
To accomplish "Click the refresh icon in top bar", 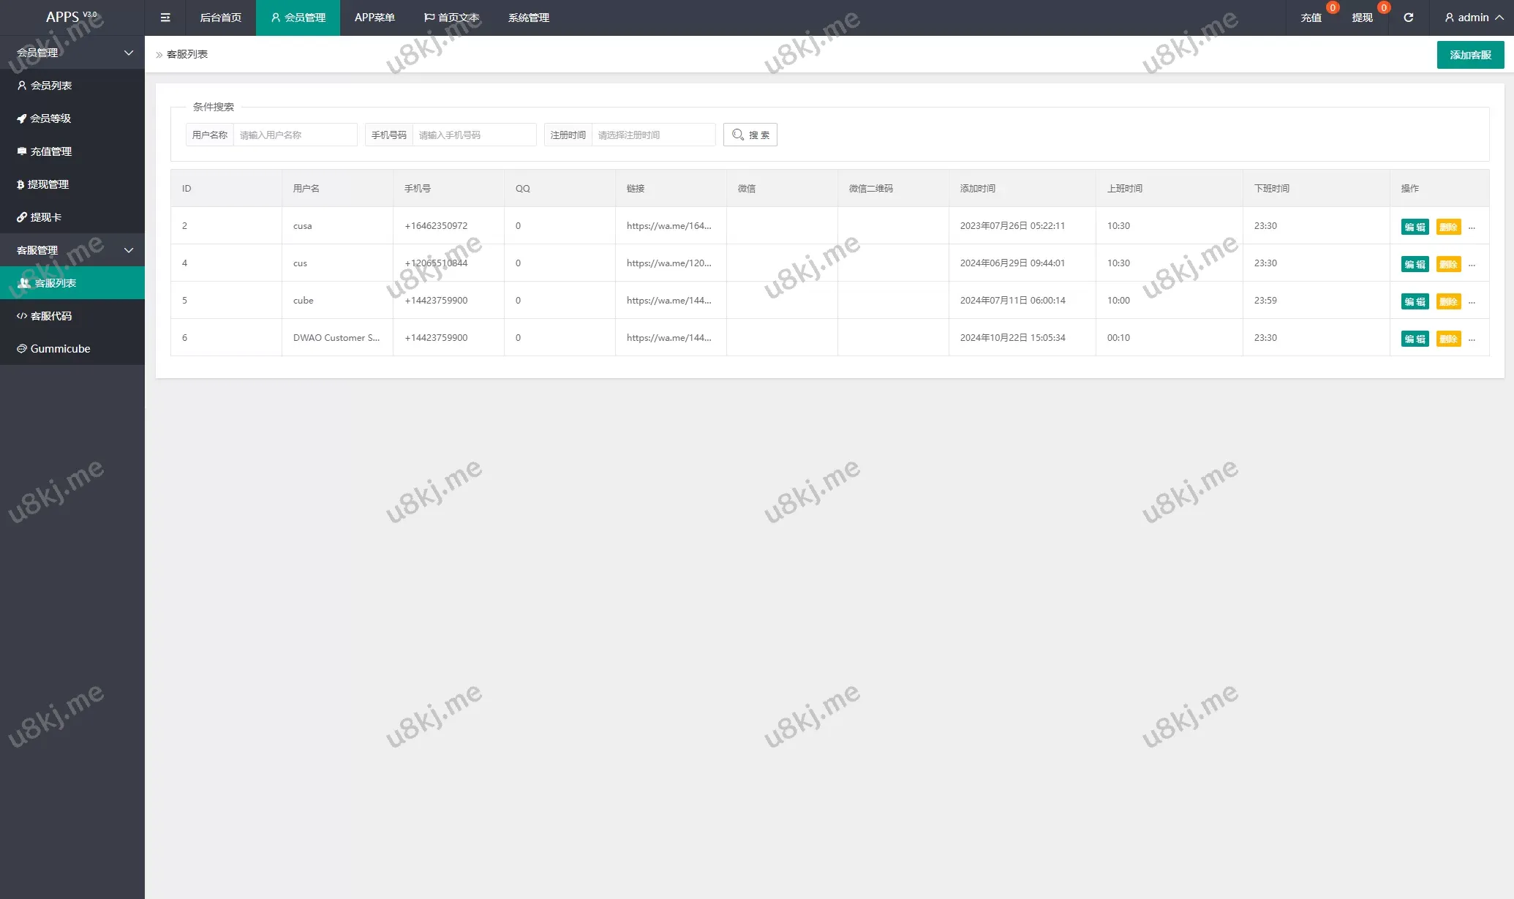I will [1408, 18].
